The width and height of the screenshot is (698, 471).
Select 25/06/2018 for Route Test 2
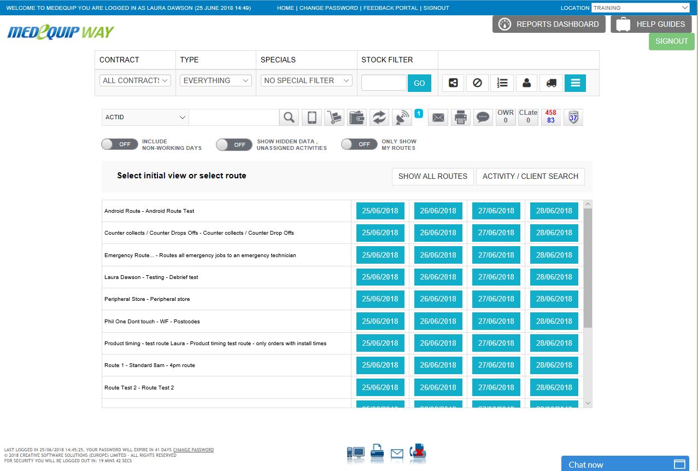coord(380,387)
